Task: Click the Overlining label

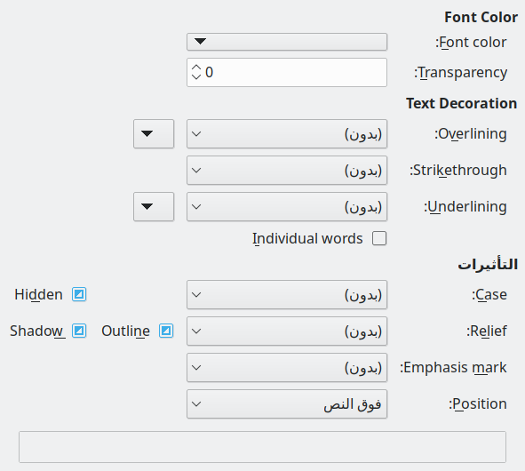Action: click(x=471, y=134)
